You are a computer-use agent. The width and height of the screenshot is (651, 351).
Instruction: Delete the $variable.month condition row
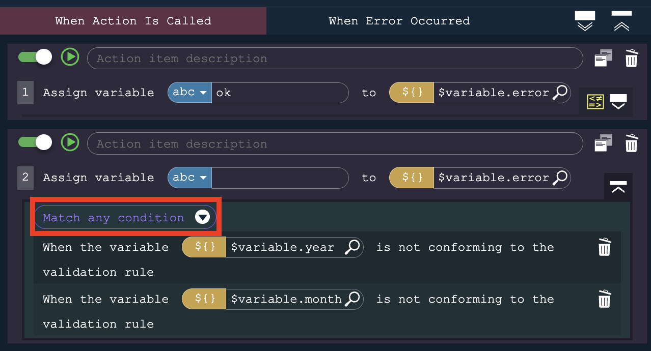(x=604, y=299)
